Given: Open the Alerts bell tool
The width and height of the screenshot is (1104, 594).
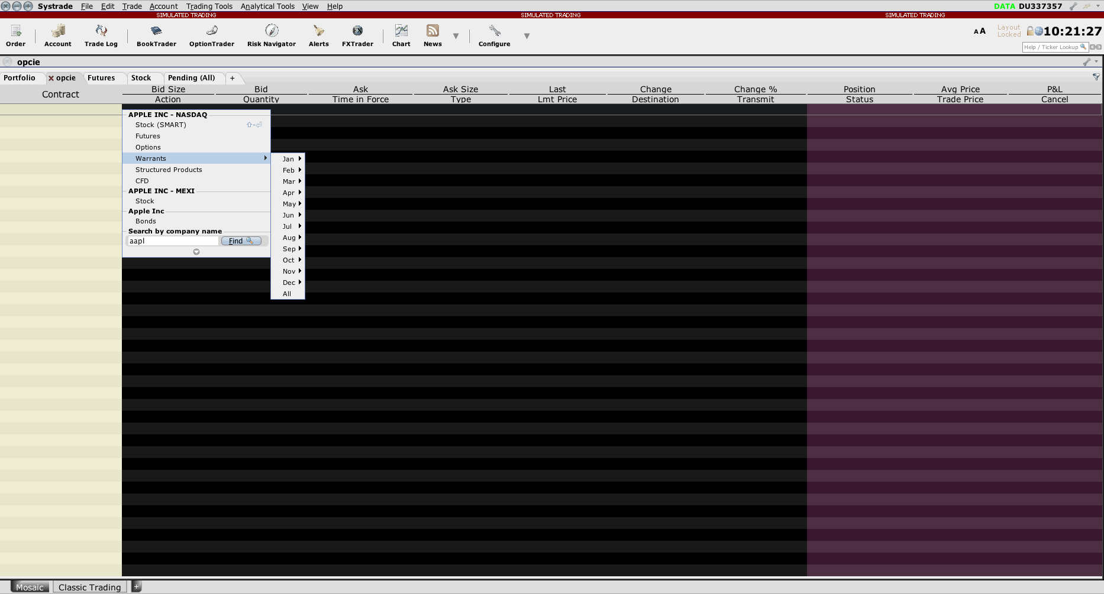Looking at the screenshot, I should coord(319,35).
